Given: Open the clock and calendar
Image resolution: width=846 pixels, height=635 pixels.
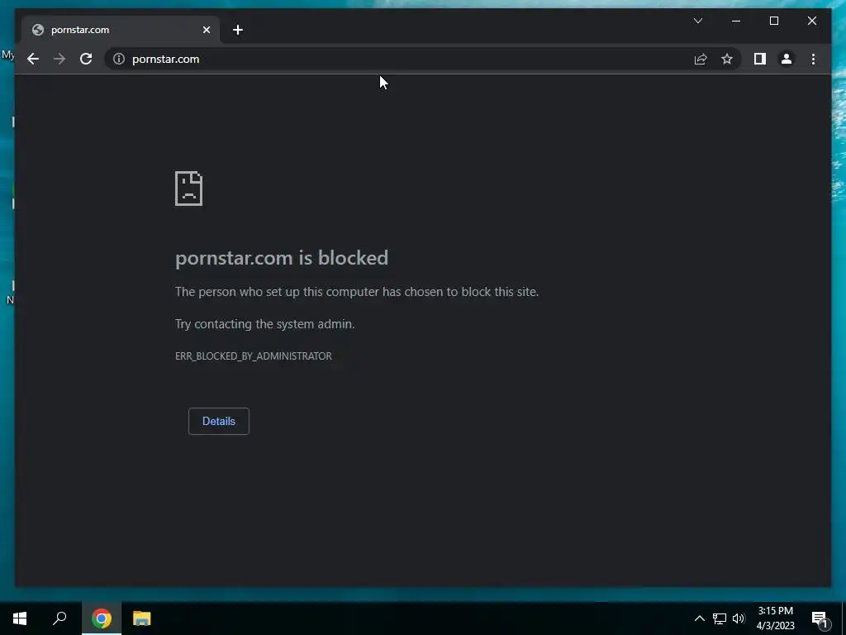Looking at the screenshot, I should (775, 618).
